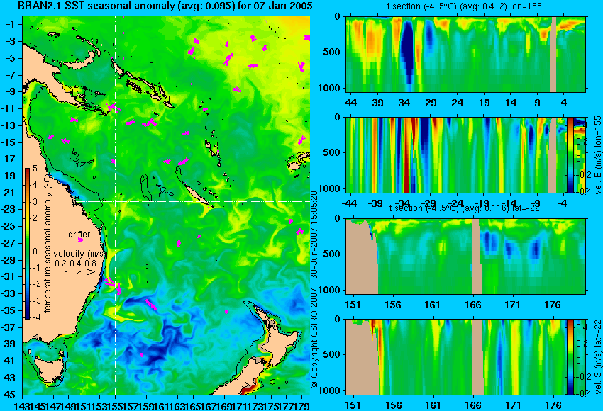
Task: Click the '-34' tick under top temperature section
Action: 403,103
